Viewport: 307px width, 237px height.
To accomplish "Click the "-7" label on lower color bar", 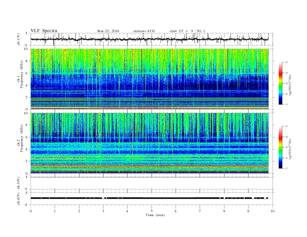I will click(286, 168).
